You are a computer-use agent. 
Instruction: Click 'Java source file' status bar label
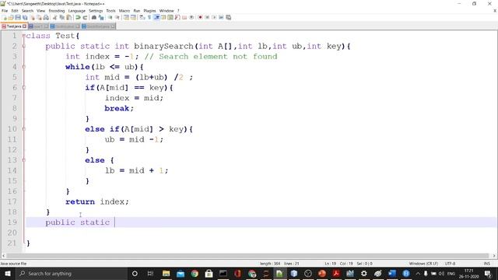pyautogui.click(x=13, y=264)
